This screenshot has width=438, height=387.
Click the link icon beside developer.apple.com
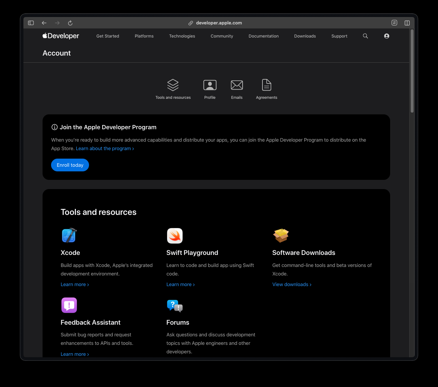pyautogui.click(x=190, y=23)
